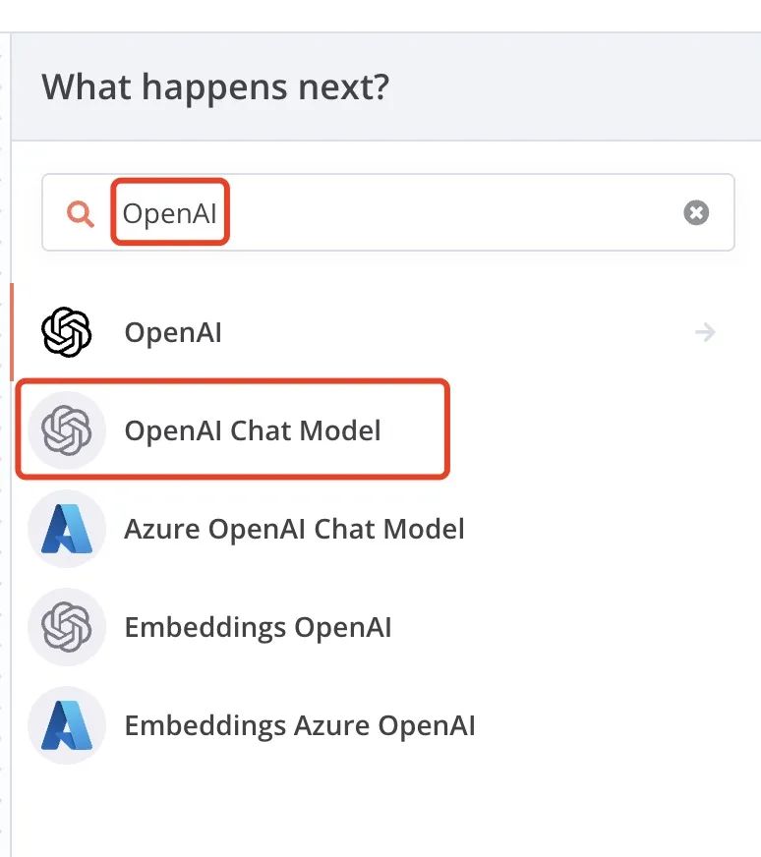761x857 pixels.
Task: Click the "What happens next?" panel title
Action: click(215, 87)
